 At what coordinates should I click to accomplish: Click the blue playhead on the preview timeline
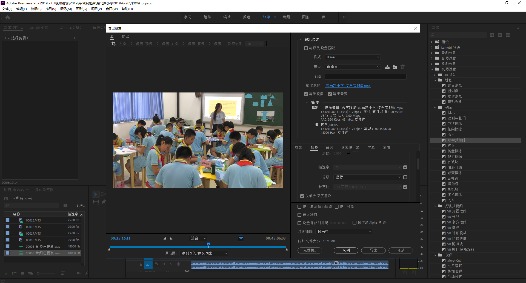tap(208, 244)
